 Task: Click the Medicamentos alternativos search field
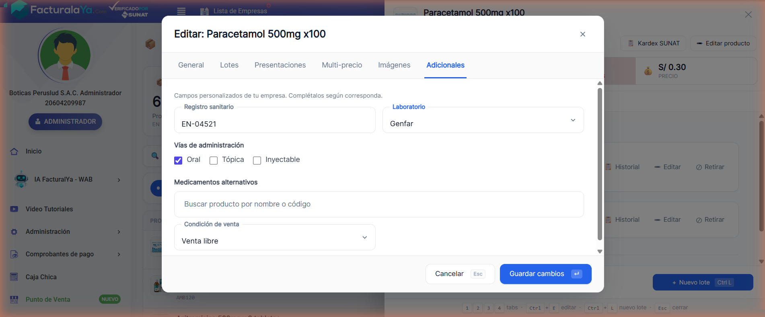point(379,204)
